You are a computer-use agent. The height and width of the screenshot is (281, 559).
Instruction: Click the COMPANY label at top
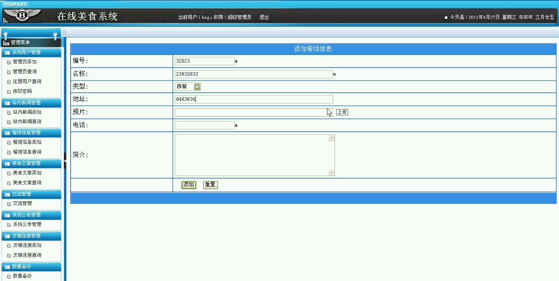coord(15,4)
